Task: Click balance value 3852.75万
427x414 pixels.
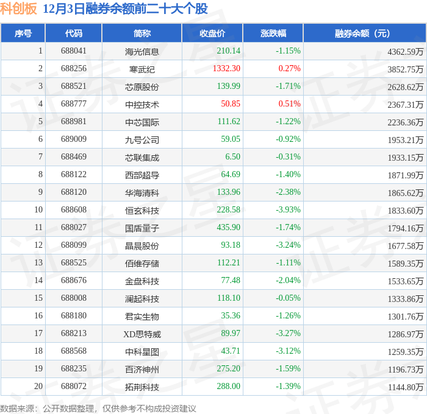Action: pyautogui.click(x=406, y=69)
